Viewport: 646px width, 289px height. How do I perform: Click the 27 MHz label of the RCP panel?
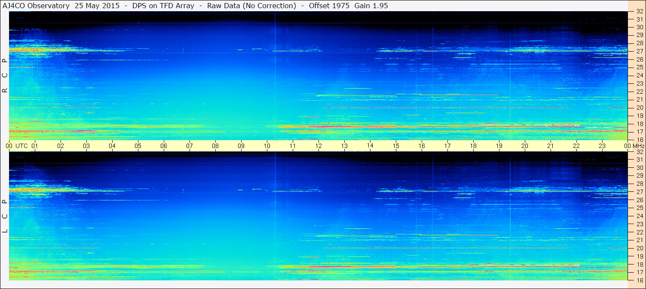pos(640,51)
